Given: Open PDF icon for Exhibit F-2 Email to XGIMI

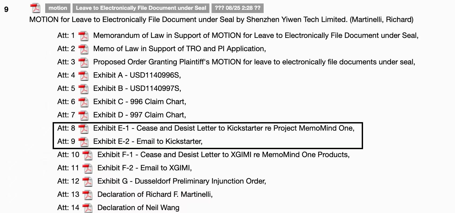Looking at the screenshot, I should click(x=87, y=168).
